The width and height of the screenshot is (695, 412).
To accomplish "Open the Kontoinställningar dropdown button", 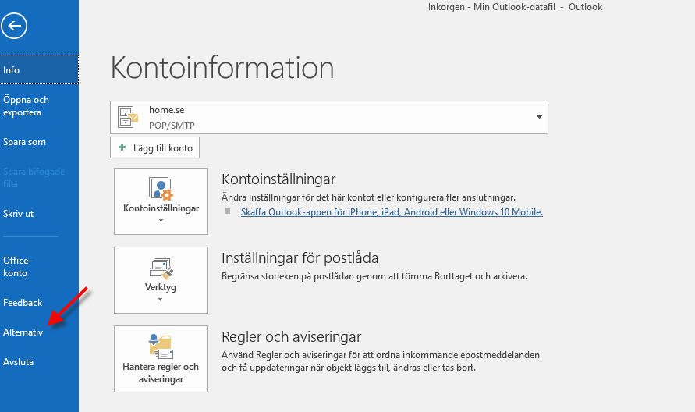I will 161,201.
